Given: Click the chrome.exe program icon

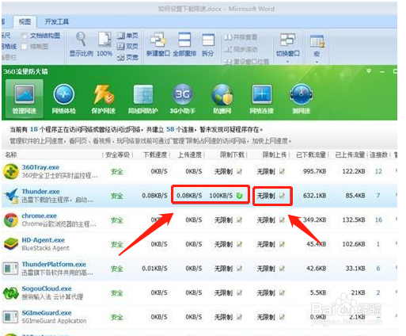Looking at the screenshot, I should click(x=11, y=220).
